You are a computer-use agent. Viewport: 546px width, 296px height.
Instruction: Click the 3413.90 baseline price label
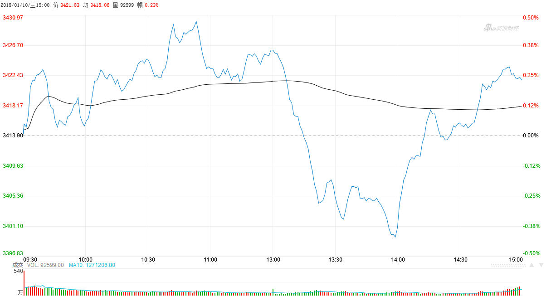click(x=13, y=136)
